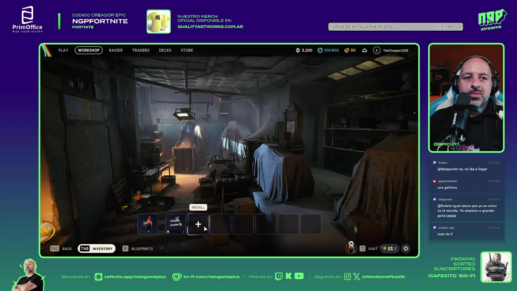Viewport: 517px width, 291px height.
Task: Click the R key icon for Blueprints
Action: pos(125,249)
